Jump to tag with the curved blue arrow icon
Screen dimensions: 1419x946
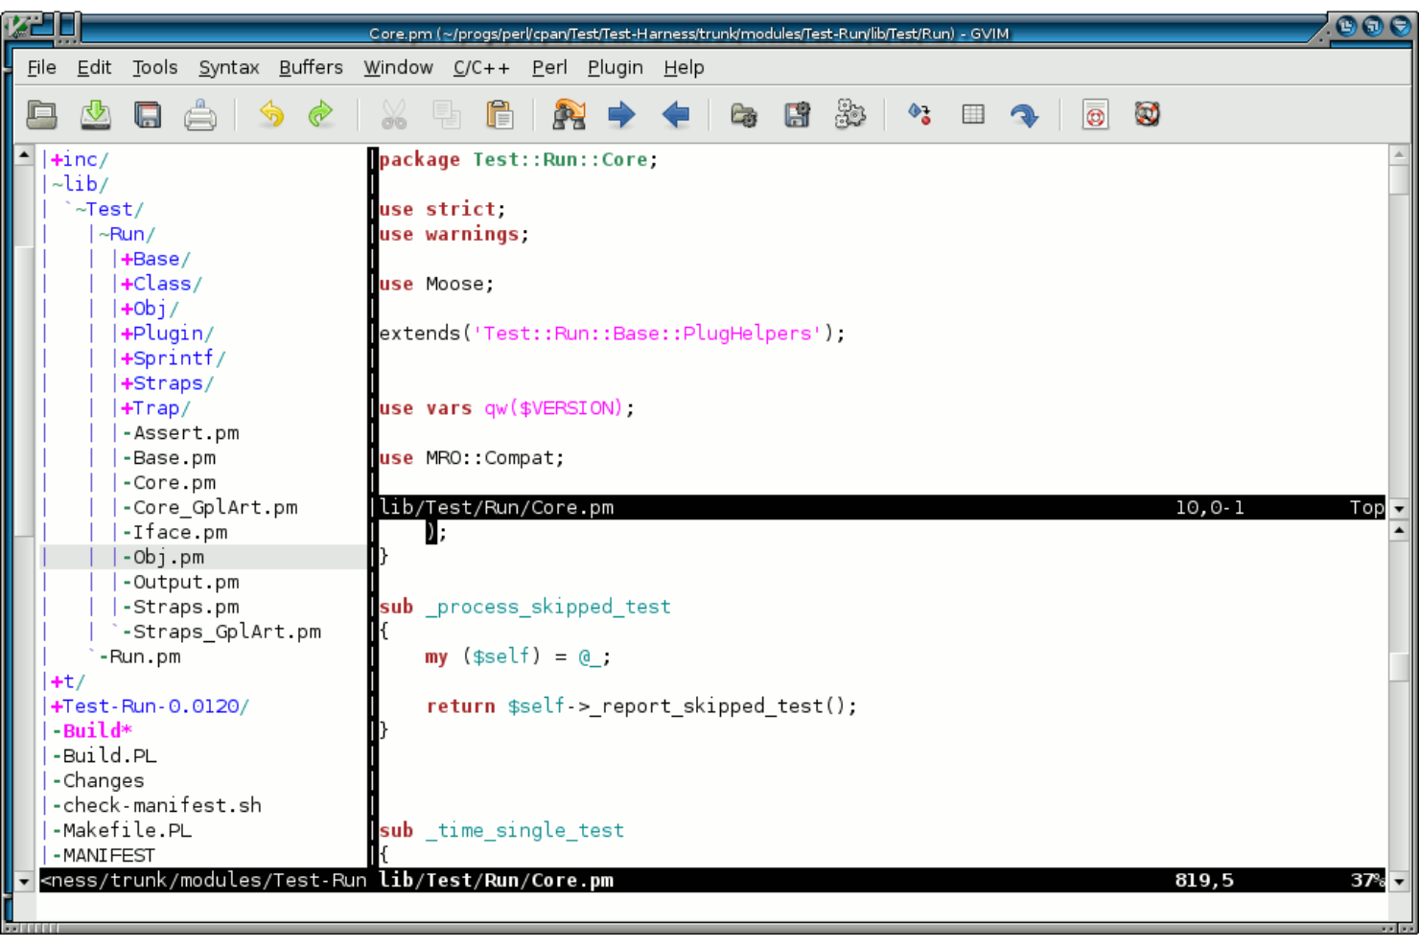coord(1024,114)
